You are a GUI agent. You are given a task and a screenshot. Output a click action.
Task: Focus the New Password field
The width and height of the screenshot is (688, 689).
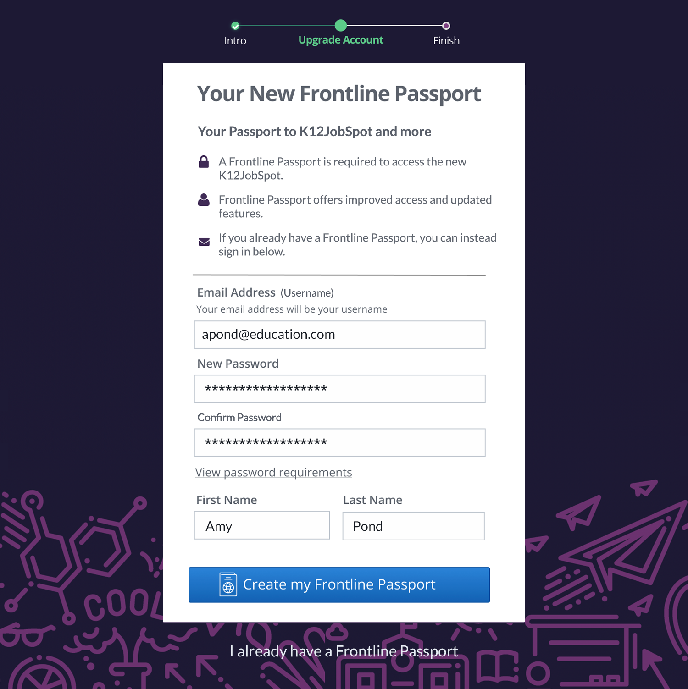click(339, 389)
